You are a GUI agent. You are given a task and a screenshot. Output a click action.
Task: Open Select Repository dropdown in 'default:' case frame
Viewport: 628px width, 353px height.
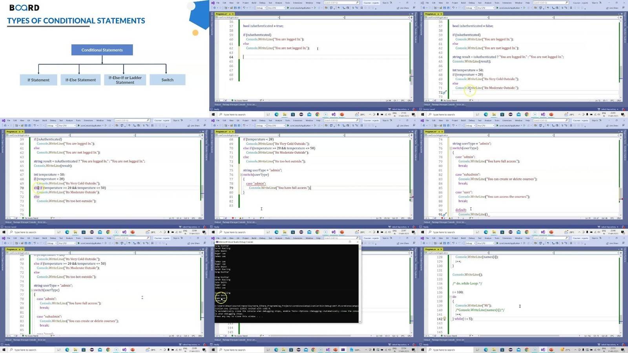tap(608, 227)
